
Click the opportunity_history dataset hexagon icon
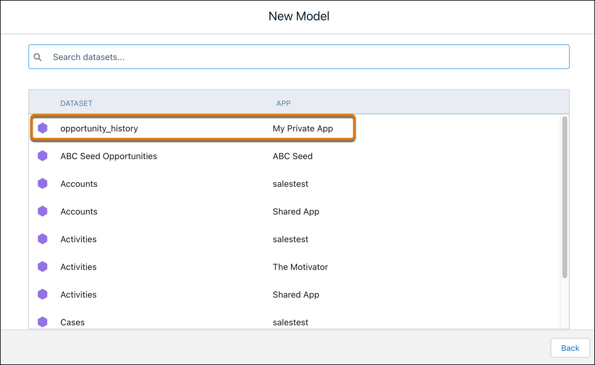(x=43, y=128)
